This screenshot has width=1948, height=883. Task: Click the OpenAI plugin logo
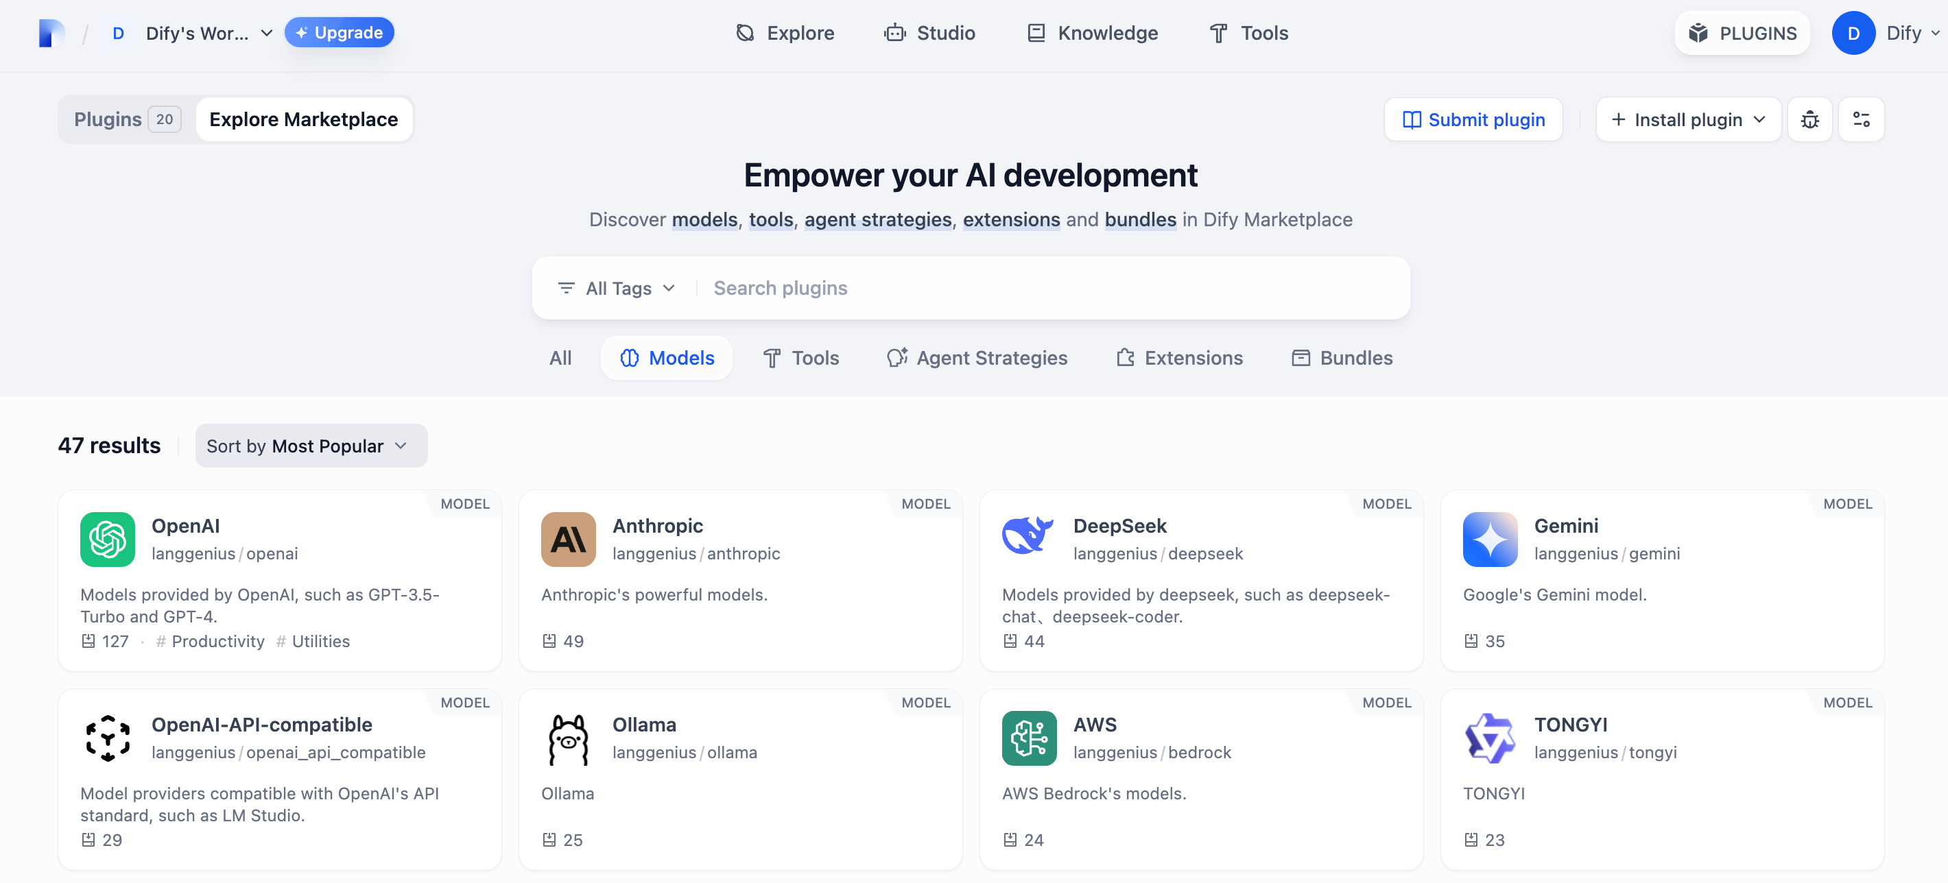[x=108, y=539]
